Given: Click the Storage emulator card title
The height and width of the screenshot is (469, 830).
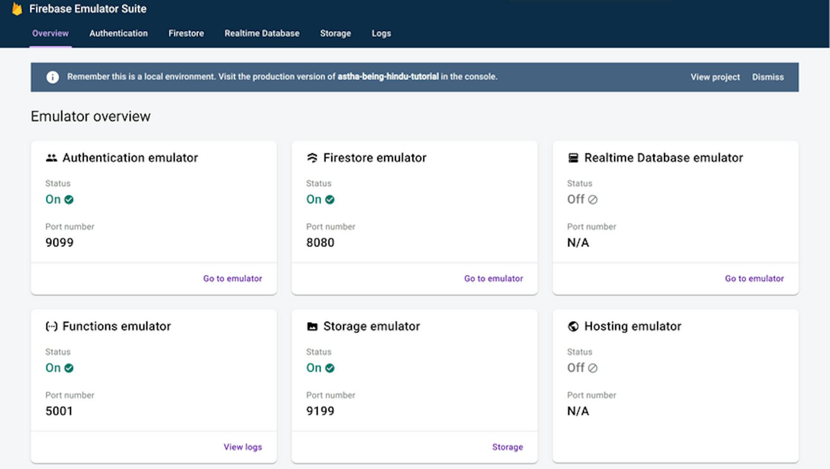Looking at the screenshot, I should pos(371,326).
